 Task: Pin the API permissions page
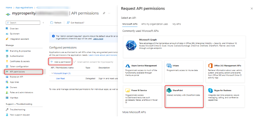point(104,13)
